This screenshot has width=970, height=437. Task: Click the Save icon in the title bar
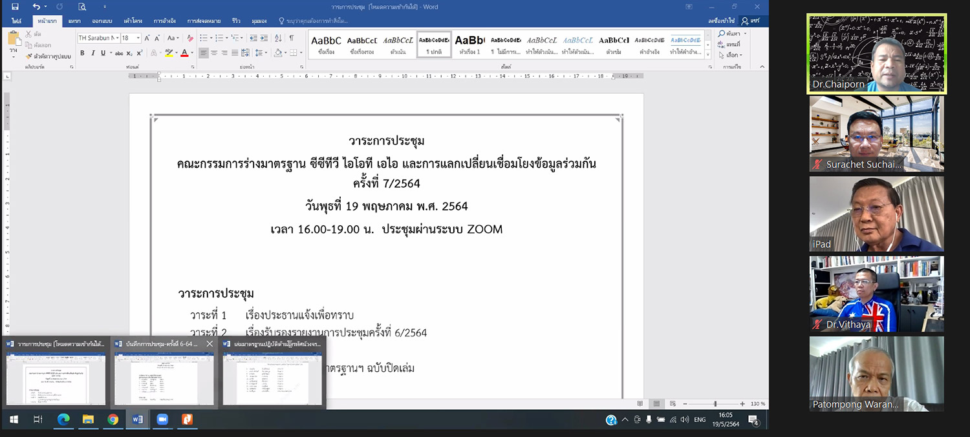[16, 6]
